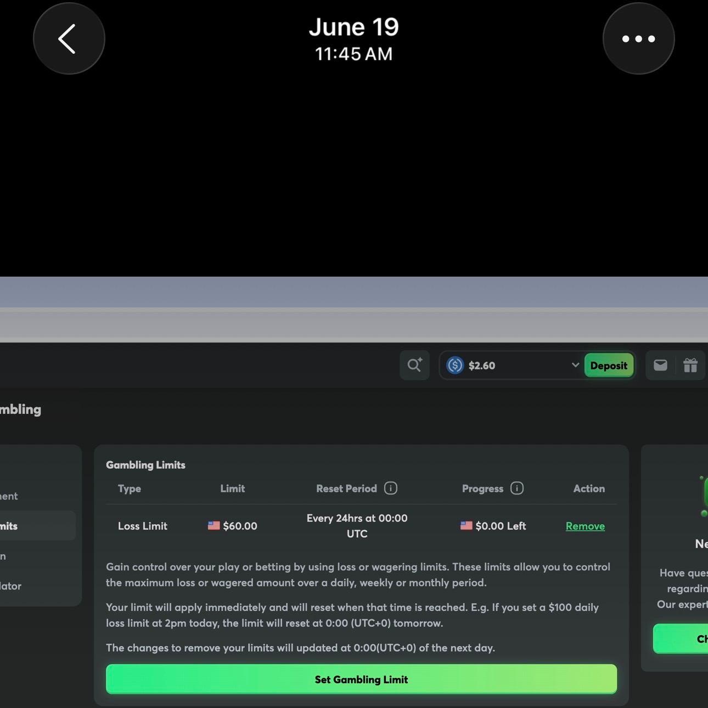708x708 pixels.
Task: Open the mail inbox icon
Action: tap(660, 365)
